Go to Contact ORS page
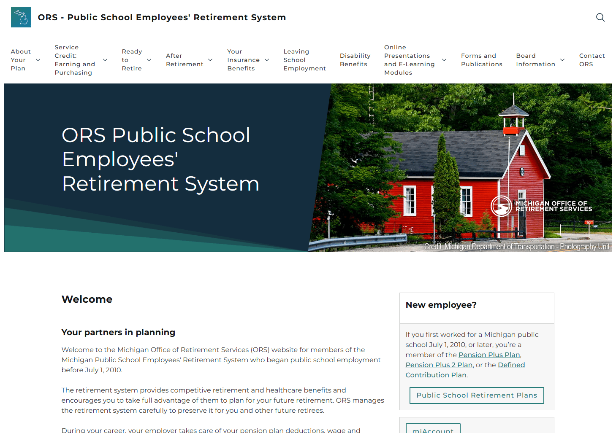The height and width of the screenshot is (433, 616). [x=592, y=60]
